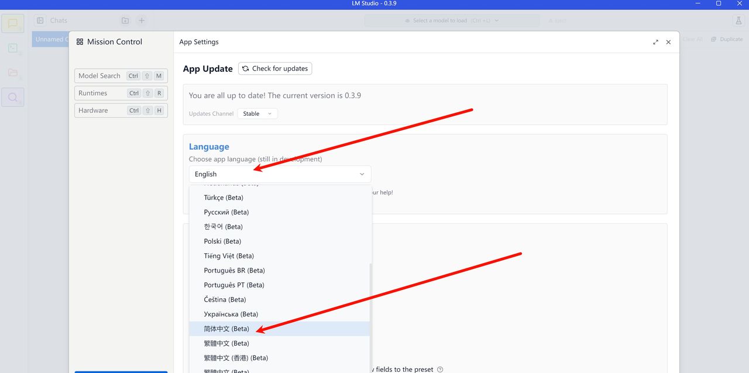Open the Runtimes section
The width and height of the screenshot is (749, 373).
(121, 93)
